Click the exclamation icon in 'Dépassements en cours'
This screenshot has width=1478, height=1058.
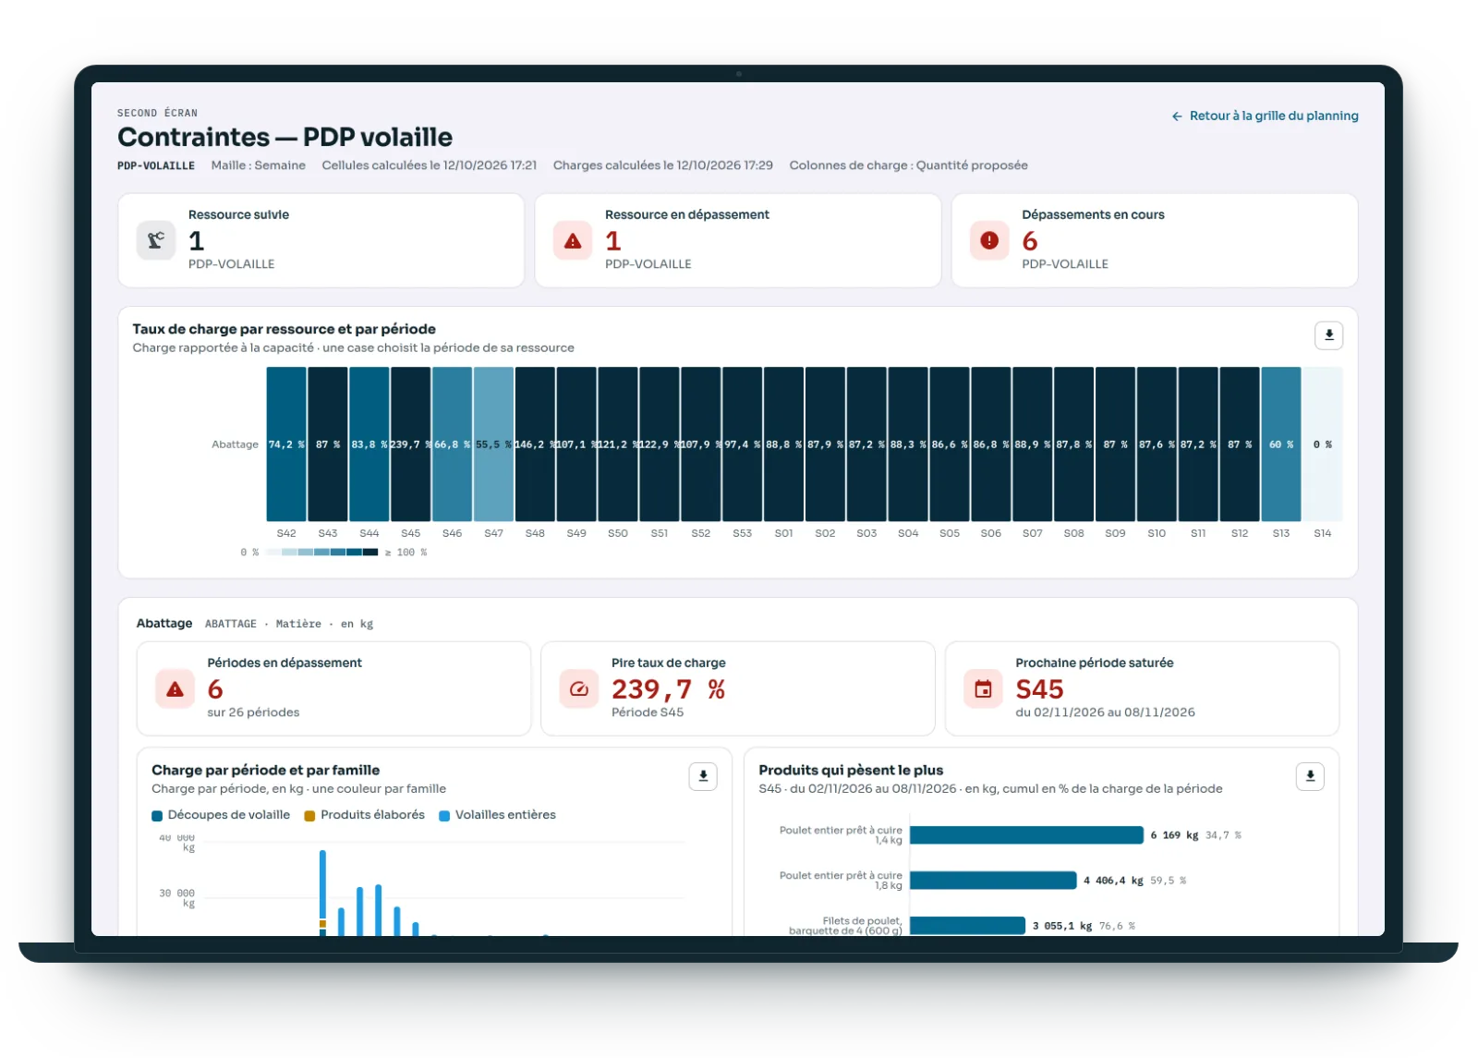pyautogui.click(x=989, y=240)
